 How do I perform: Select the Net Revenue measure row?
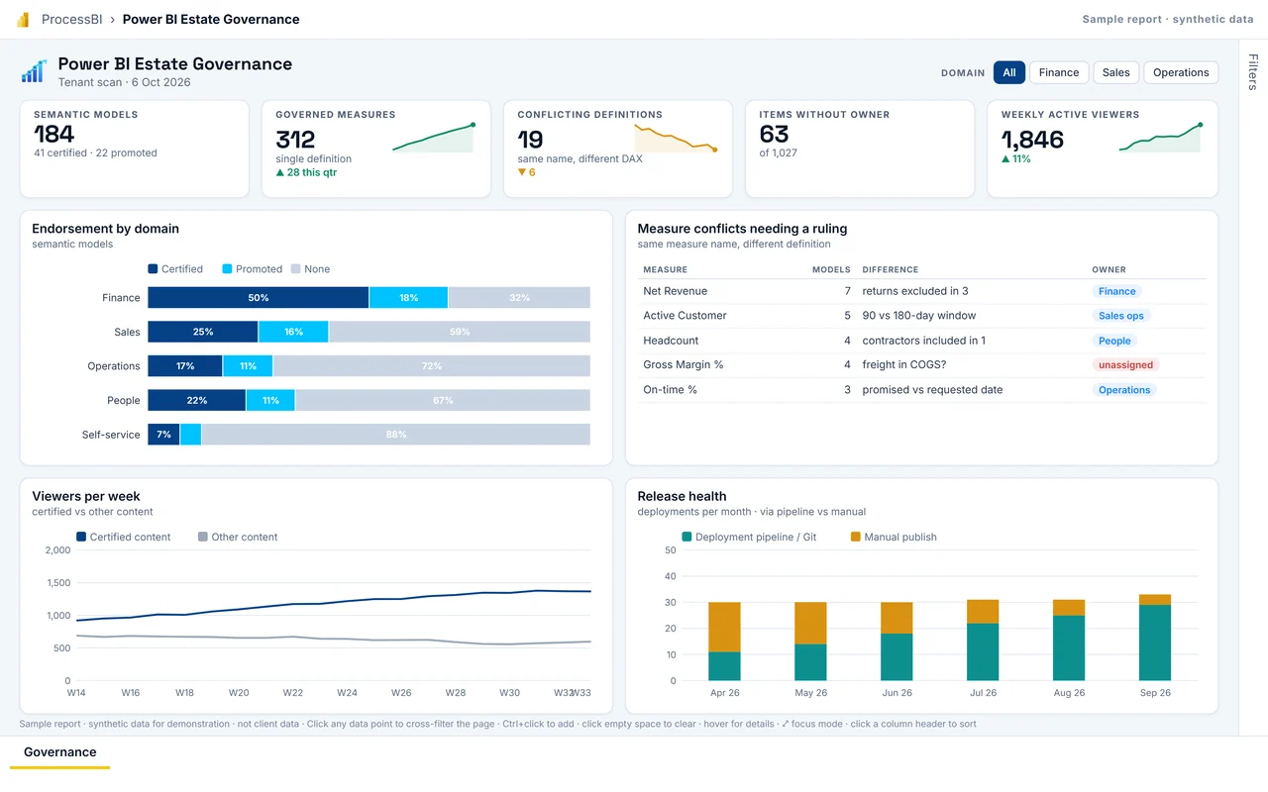coord(921,291)
